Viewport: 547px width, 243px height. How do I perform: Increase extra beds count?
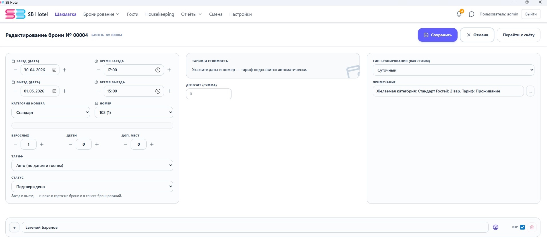coord(152,144)
